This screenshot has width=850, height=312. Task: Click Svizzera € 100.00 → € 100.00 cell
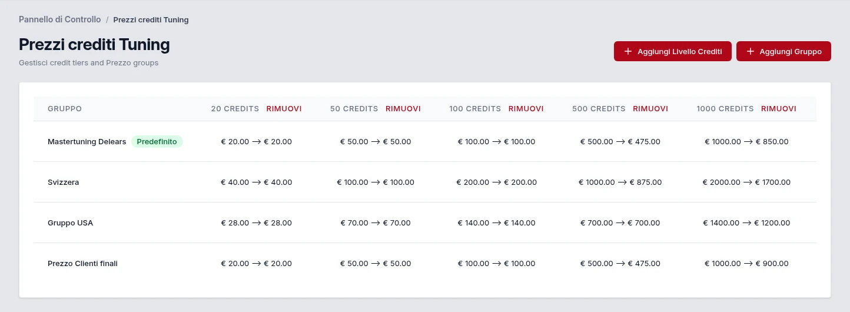point(376,182)
